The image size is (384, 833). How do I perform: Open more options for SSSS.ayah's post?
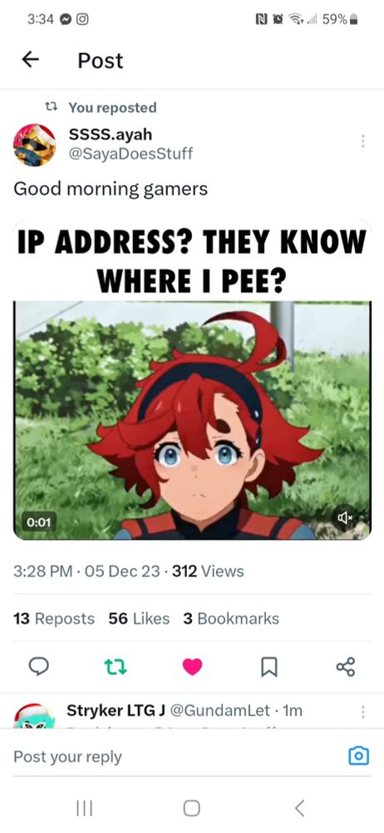(362, 141)
